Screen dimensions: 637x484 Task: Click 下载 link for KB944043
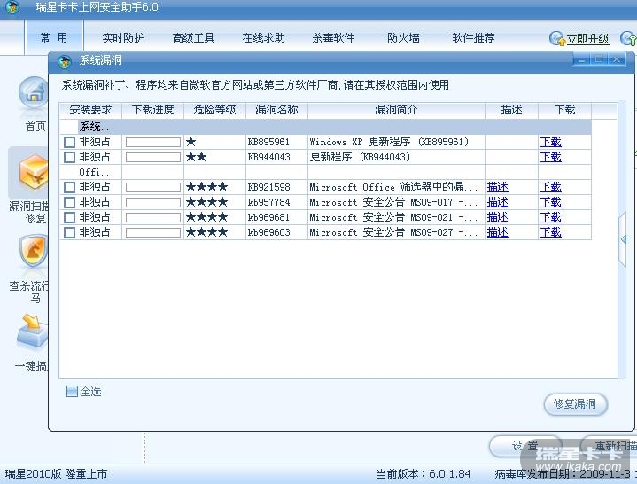(x=550, y=157)
